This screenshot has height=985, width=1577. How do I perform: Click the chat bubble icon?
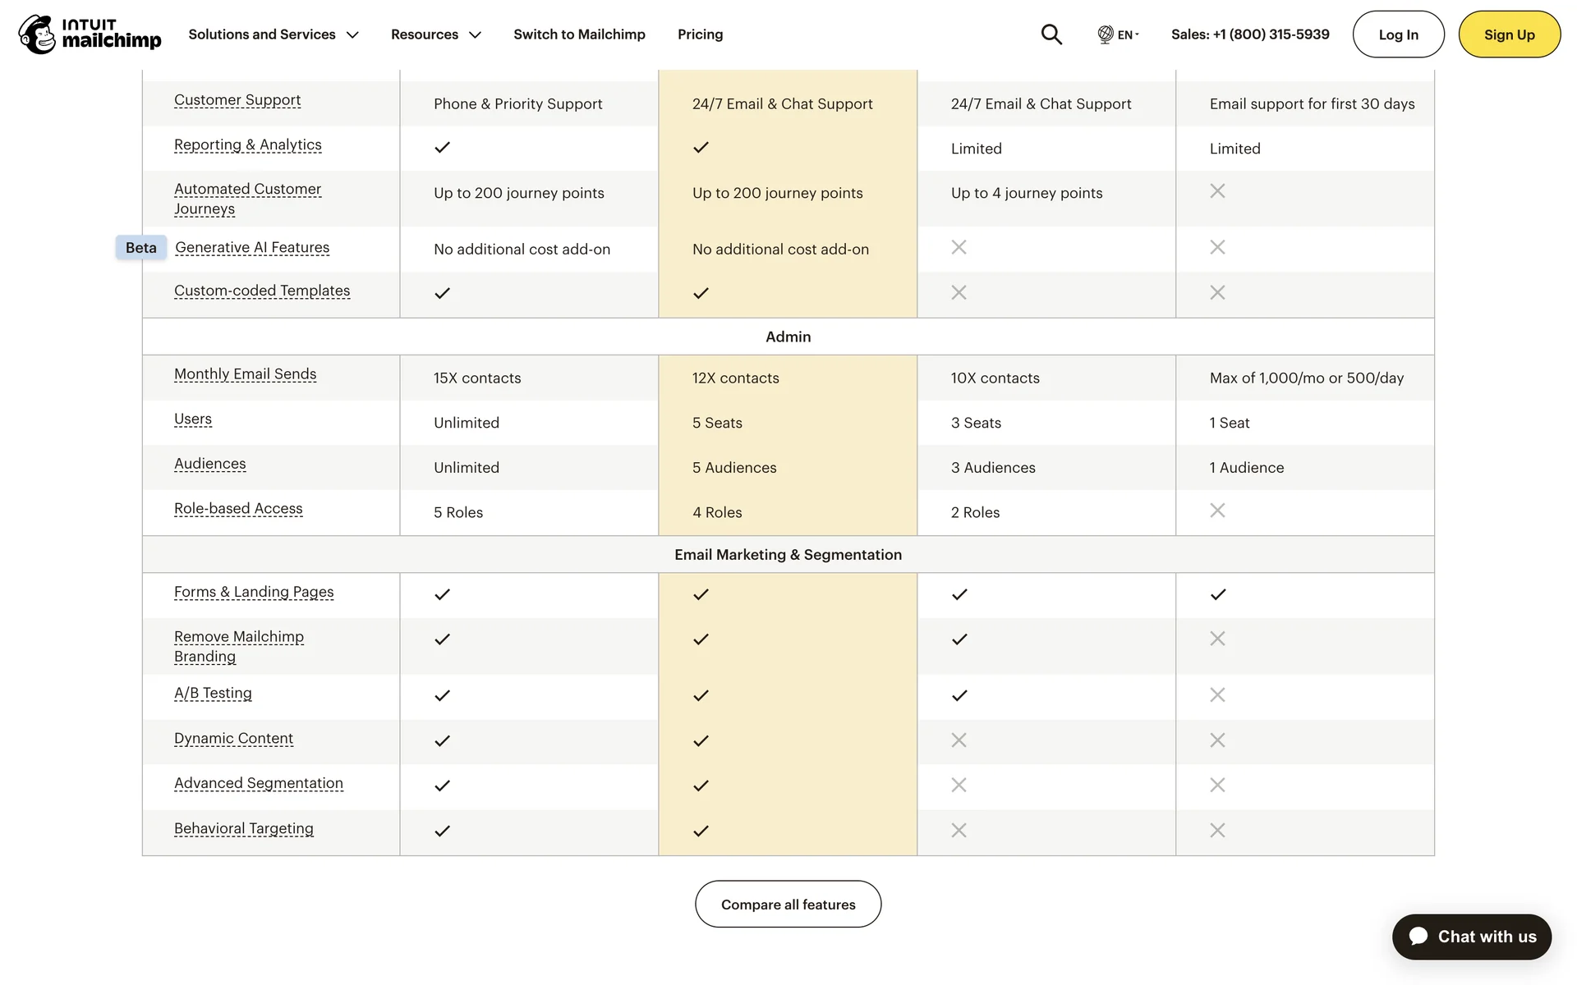tap(1418, 937)
